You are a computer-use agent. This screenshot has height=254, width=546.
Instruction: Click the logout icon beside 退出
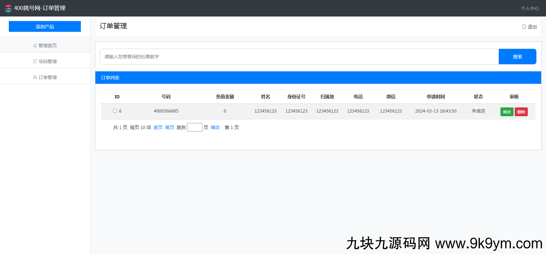click(x=524, y=27)
